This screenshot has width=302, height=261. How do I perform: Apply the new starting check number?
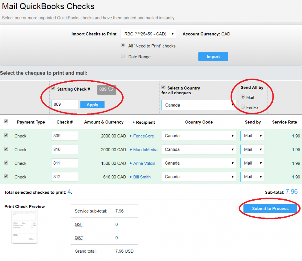92,104
